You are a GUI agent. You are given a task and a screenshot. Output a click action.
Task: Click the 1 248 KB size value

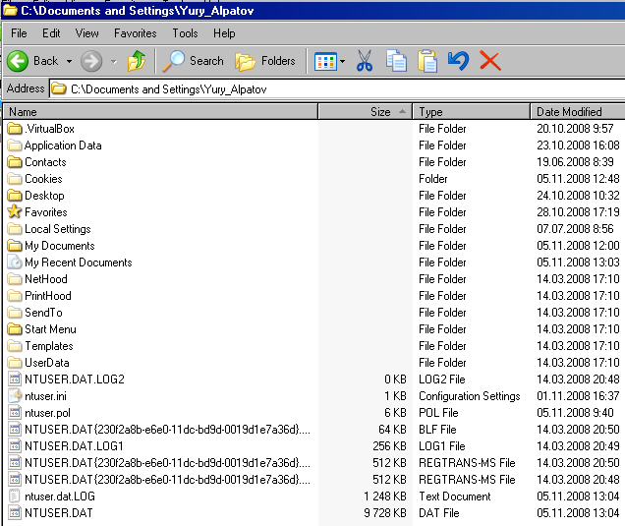click(385, 497)
